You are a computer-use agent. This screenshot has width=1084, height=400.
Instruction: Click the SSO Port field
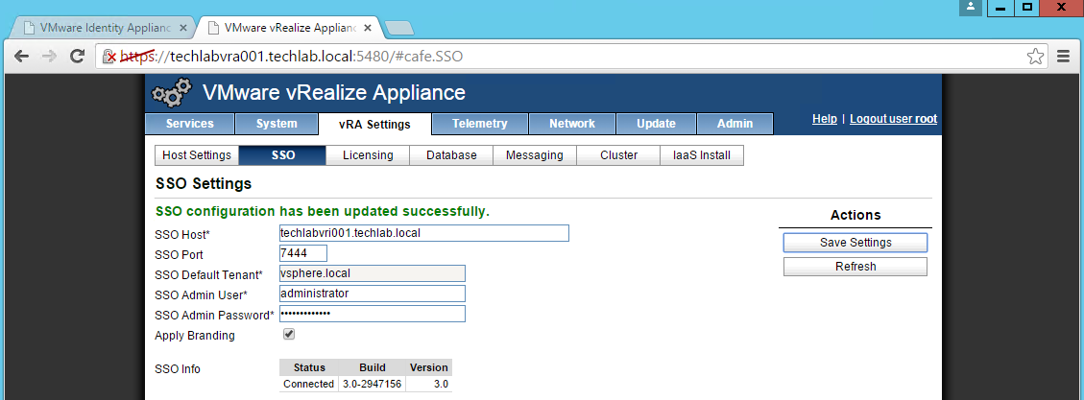[302, 253]
